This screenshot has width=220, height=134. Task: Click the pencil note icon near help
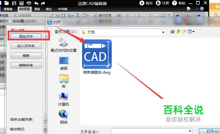tap(189, 9)
